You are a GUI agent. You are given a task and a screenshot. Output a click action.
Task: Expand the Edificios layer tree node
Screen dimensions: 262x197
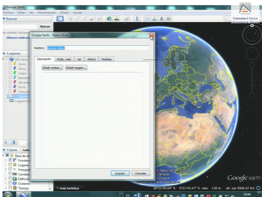(6, 179)
